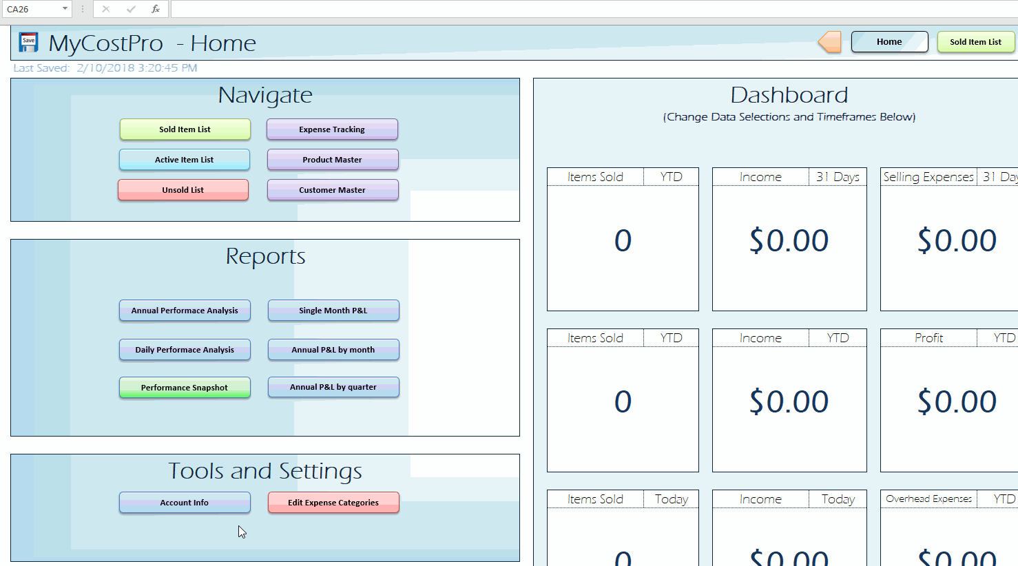Open Annual Performace Analysis report
The width and height of the screenshot is (1018, 566).
[185, 311]
